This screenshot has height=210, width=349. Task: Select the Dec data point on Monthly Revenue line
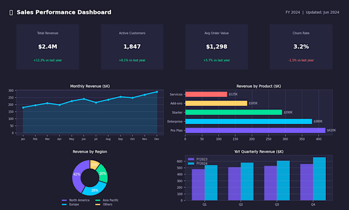point(157,92)
